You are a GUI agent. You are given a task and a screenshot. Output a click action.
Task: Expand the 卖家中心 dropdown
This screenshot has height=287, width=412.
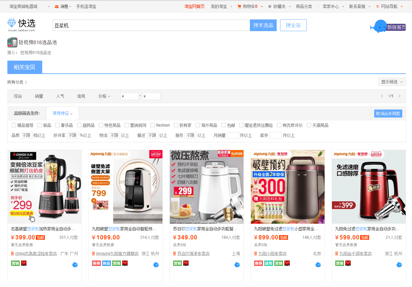click(x=333, y=6)
